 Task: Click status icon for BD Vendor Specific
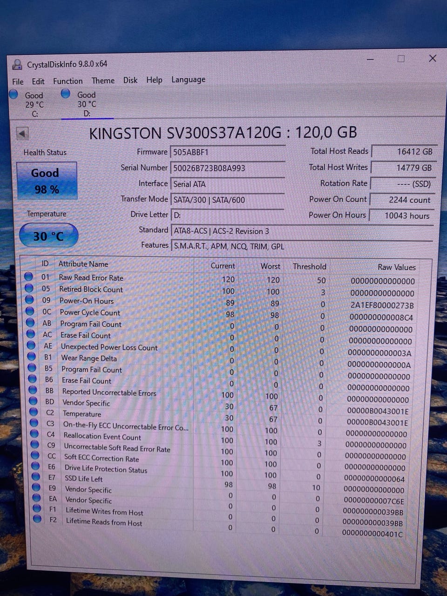(x=33, y=401)
